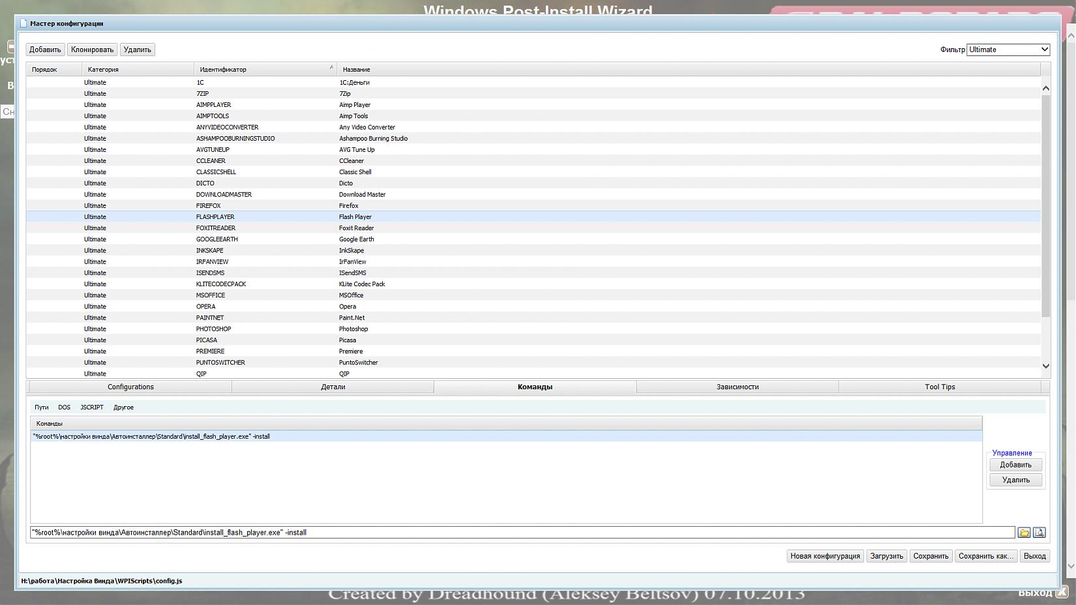Select the PuntoSwitcher name cell
The image size is (1076, 605).
(358, 362)
